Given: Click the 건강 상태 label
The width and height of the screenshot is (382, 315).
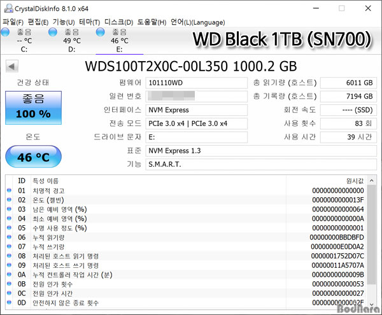Looking at the screenshot, I should point(33,83).
